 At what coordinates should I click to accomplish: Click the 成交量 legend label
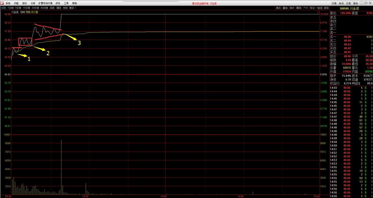[35, 12]
